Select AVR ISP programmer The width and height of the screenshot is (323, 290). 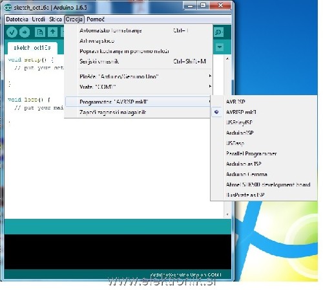coord(264,102)
